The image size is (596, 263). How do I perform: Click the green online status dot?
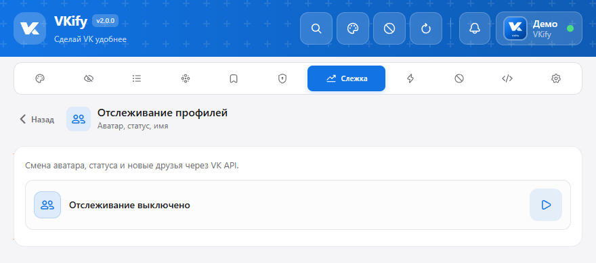[570, 28]
